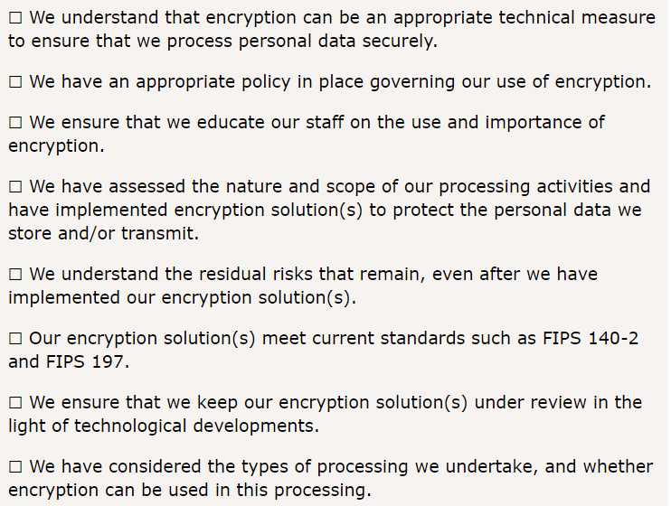The width and height of the screenshot is (671, 506).
Task: Click the phrase 'process personal data securely'
Action: point(300,42)
